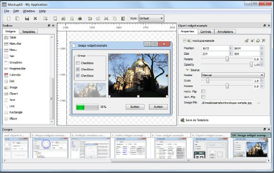
Task: Click the New document toolbar icon
Action: point(9,18)
